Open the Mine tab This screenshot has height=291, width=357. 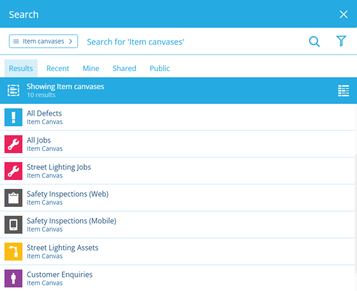click(x=91, y=69)
